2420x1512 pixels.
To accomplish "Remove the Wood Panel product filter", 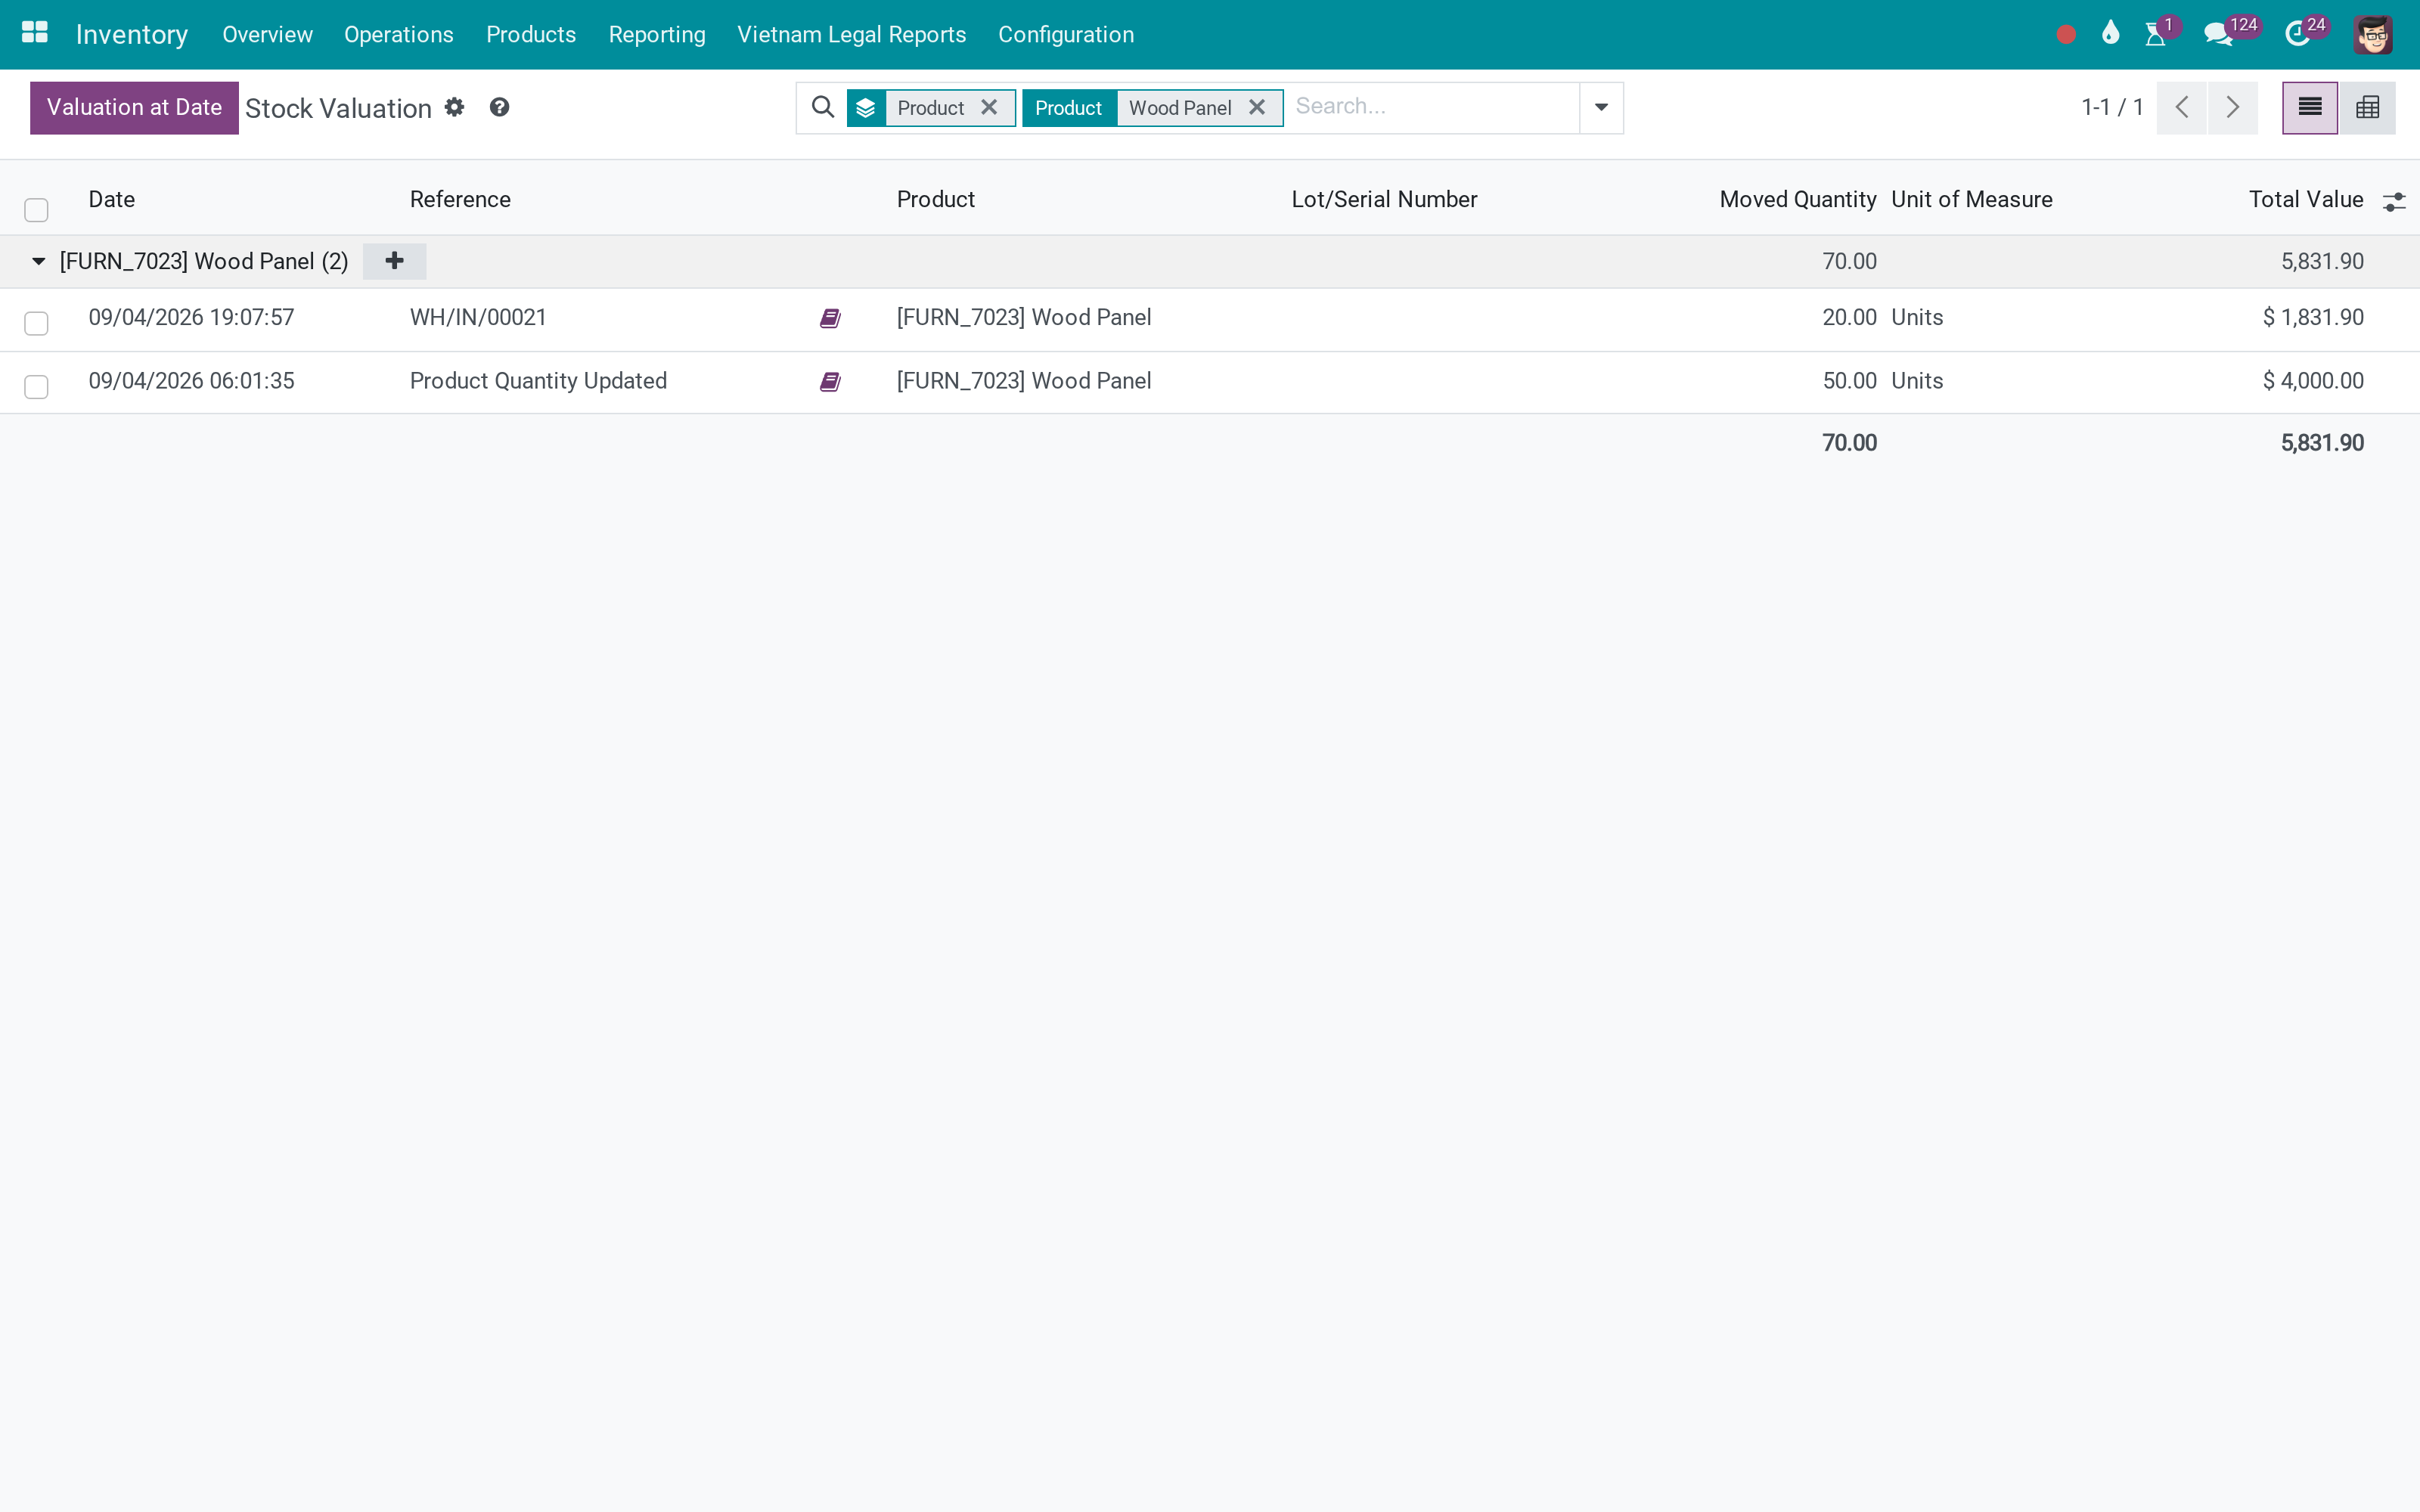I will coord(1257,107).
